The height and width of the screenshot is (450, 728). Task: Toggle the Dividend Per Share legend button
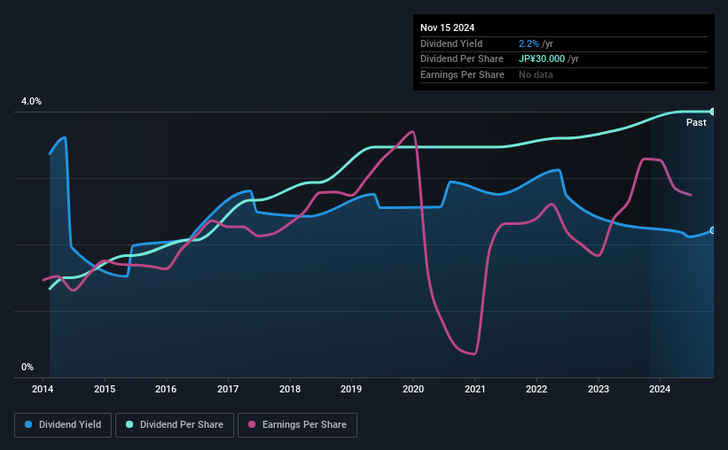click(x=175, y=425)
